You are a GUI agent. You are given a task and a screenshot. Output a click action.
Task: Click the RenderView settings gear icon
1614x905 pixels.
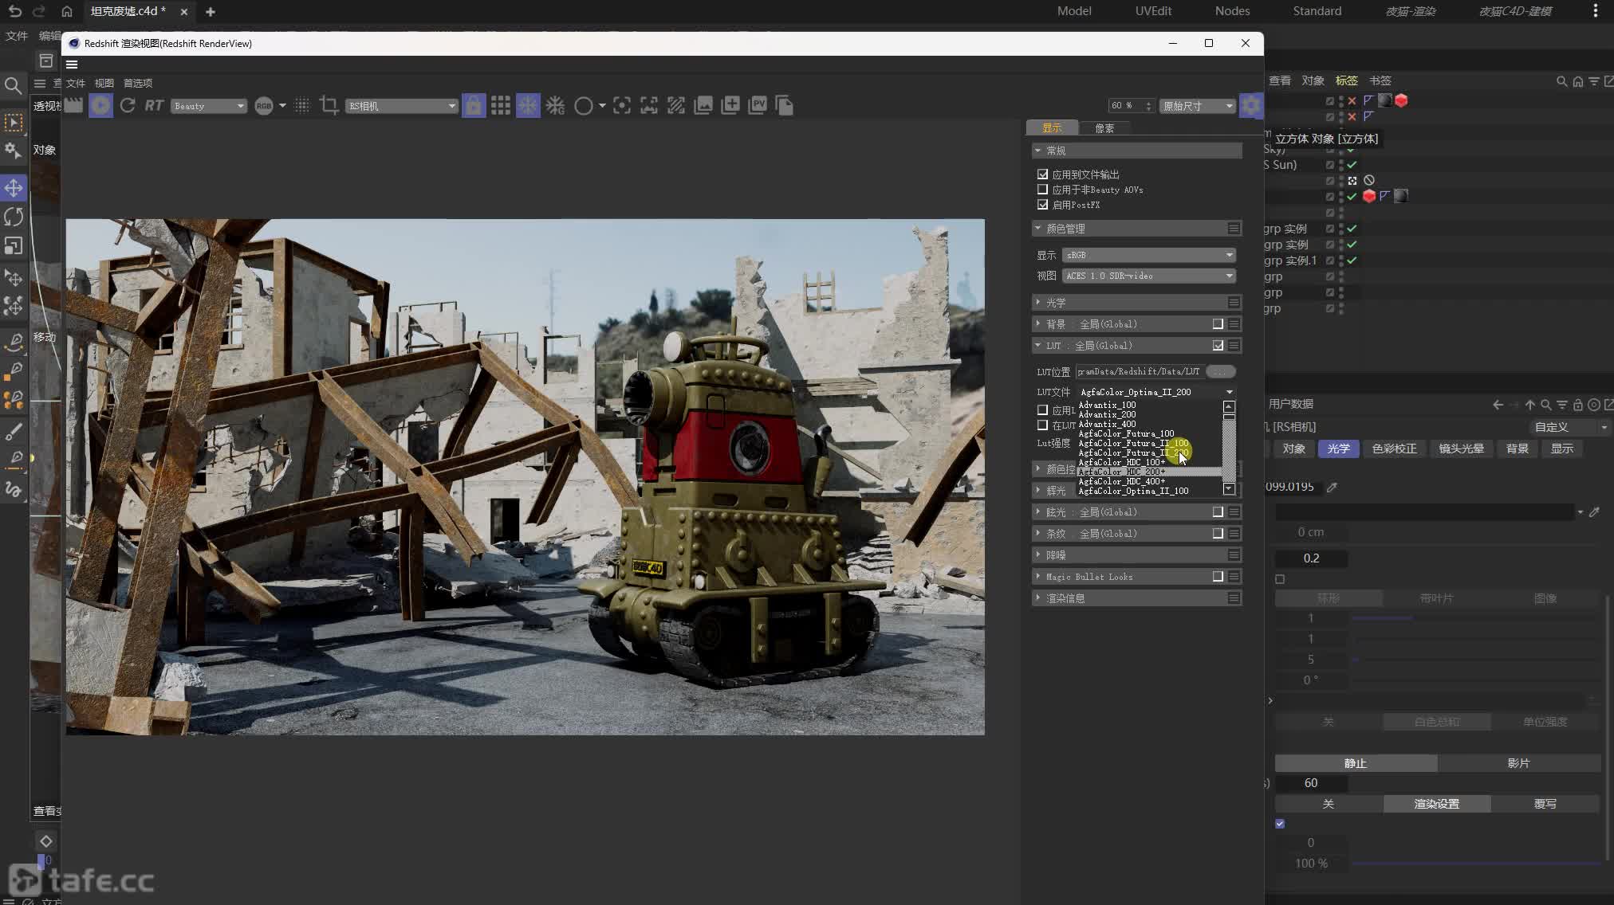click(x=1251, y=105)
